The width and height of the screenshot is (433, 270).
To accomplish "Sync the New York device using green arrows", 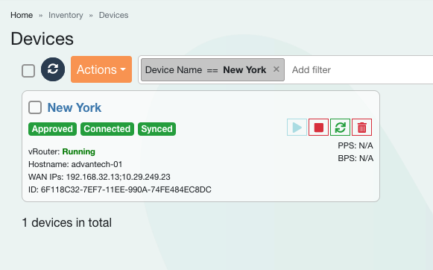I will point(340,127).
